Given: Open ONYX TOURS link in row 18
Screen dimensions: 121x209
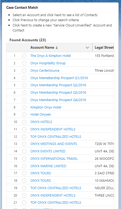Looking at the screenshot, I should click(41, 181).
